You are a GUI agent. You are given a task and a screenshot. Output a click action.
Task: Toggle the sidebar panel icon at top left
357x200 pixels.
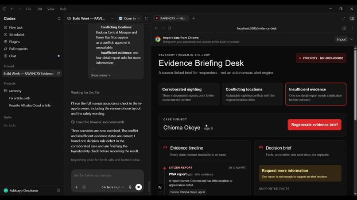coord(4,9)
